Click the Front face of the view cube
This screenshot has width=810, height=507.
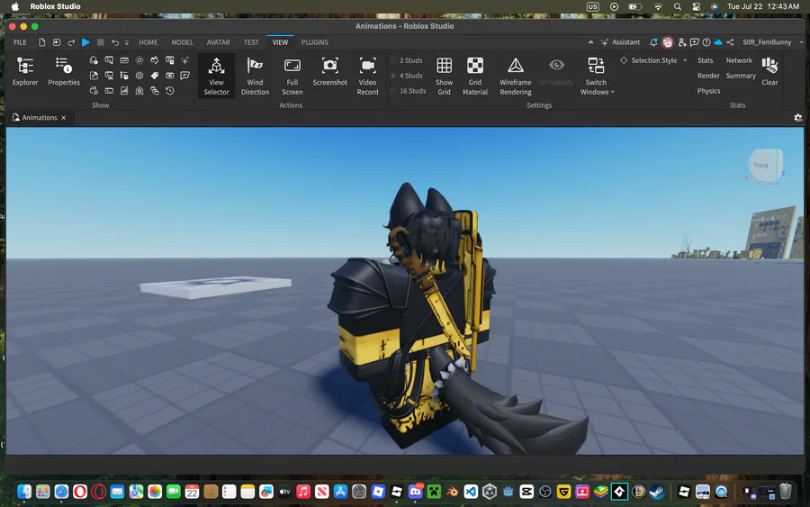click(762, 165)
